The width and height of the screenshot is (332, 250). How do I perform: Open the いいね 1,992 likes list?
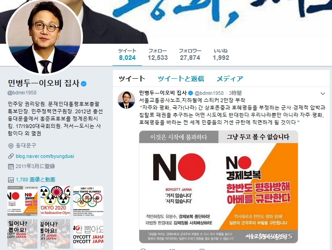coord(221,54)
